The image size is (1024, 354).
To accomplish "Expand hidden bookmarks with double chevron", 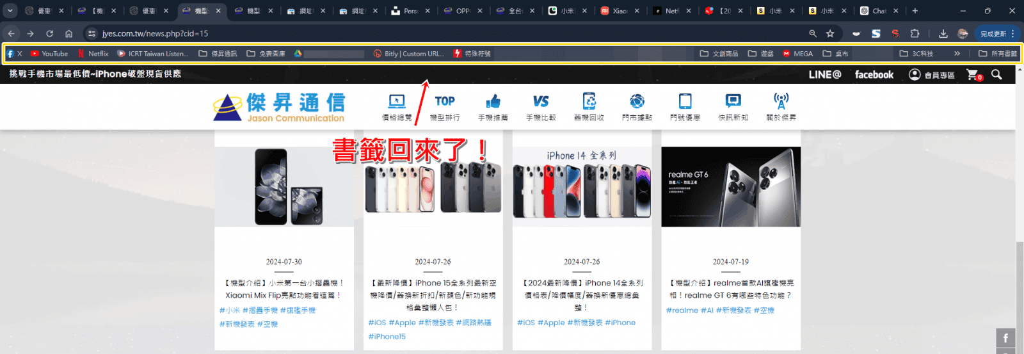I will tap(957, 54).
